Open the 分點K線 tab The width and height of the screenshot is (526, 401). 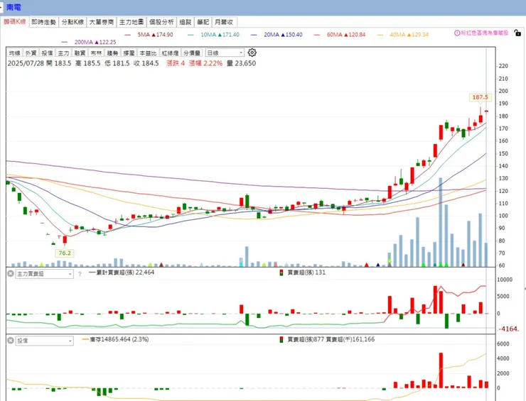pos(73,22)
